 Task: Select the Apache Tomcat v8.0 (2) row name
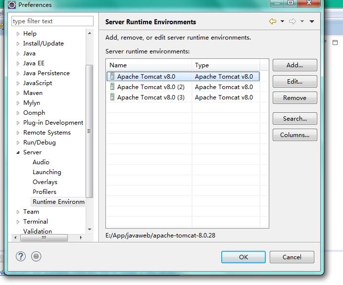click(151, 87)
